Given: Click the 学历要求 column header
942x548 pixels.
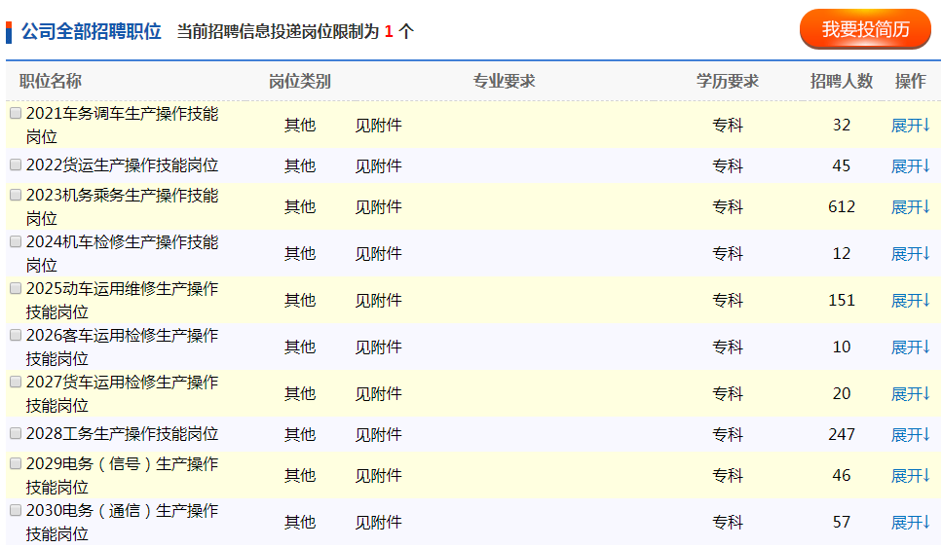Looking at the screenshot, I should coord(727,81).
